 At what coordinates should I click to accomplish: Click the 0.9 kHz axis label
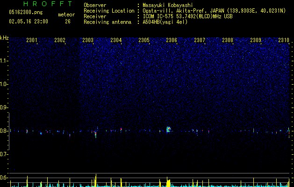click(4, 108)
